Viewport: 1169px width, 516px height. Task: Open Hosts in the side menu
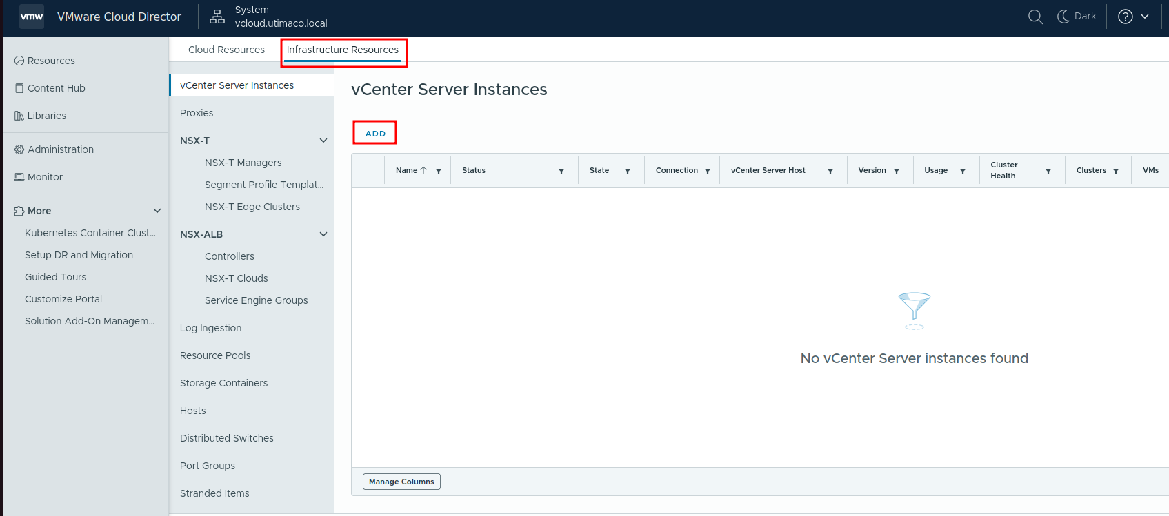click(193, 411)
